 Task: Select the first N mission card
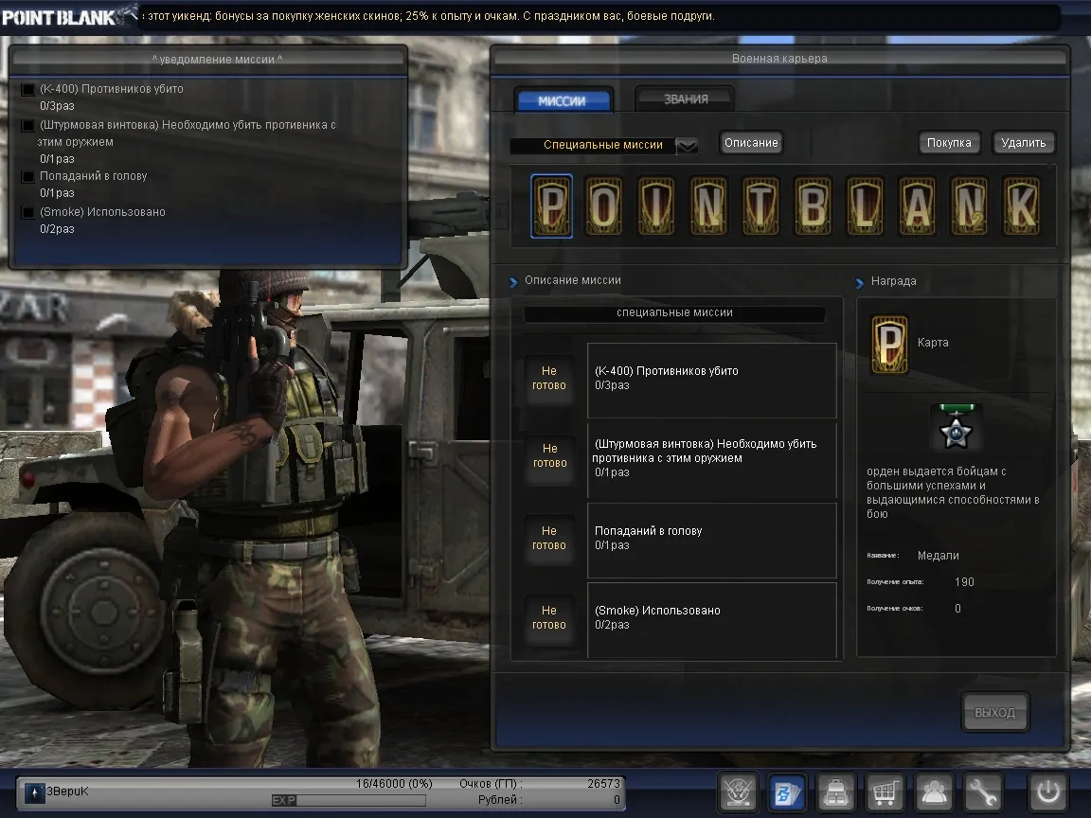tap(708, 205)
